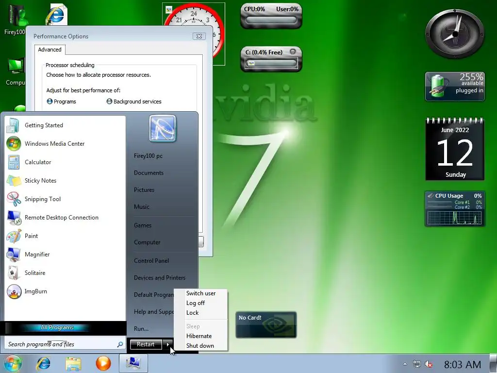Click the CPU 0% meter bar gadget

pyautogui.click(x=271, y=20)
